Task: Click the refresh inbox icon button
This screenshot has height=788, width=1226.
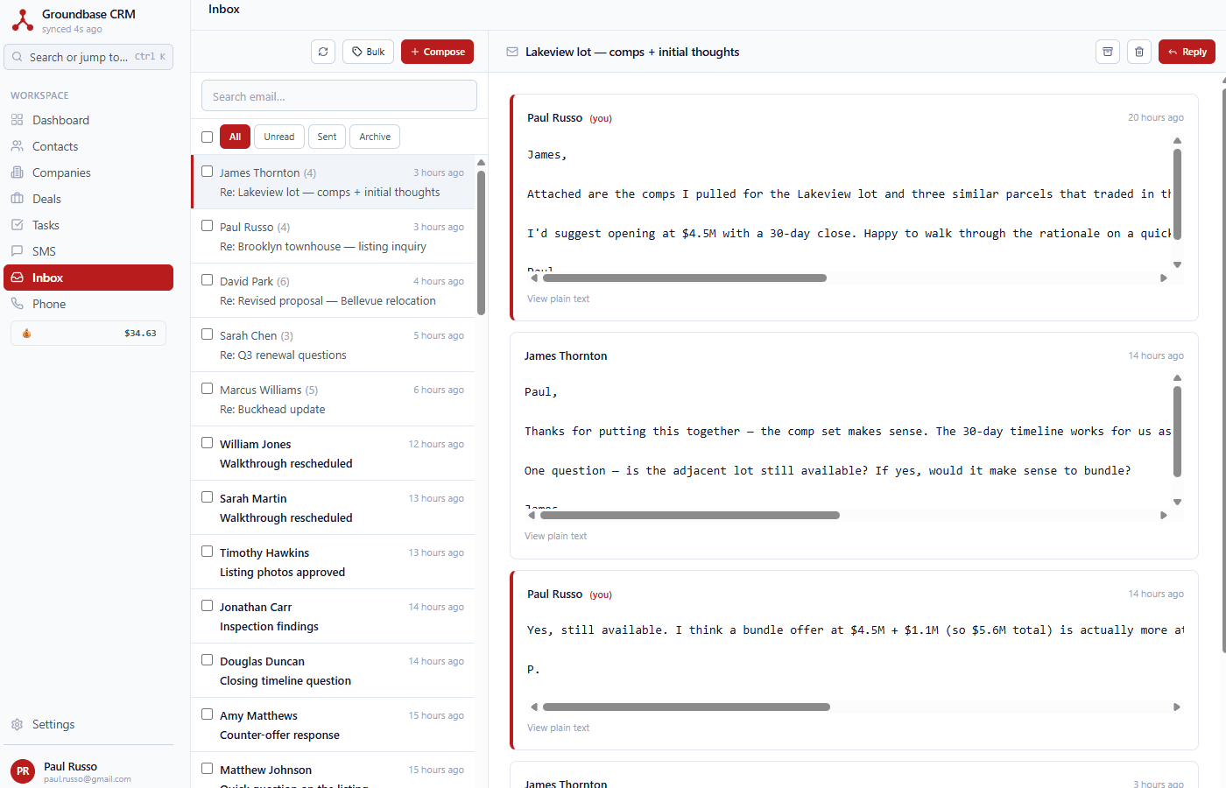Action: click(323, 52)
